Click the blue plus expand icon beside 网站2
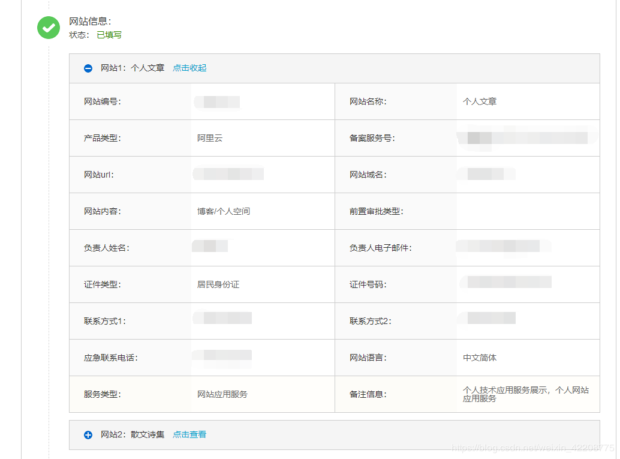The image size is (620, 459). [88, 435]
